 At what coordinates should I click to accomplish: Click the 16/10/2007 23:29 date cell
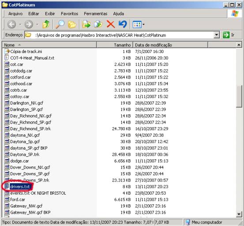tap(152, 129)
